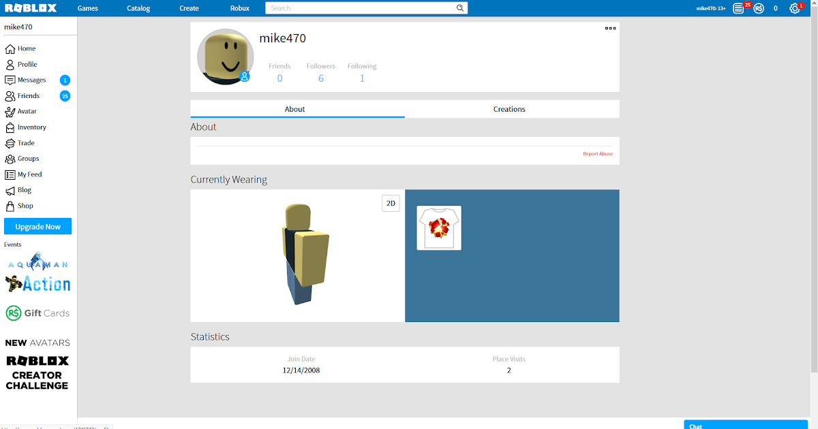Viewport: 818px width, 429px height.
Task: Open the Action event banner
Action: coord(37,283)
